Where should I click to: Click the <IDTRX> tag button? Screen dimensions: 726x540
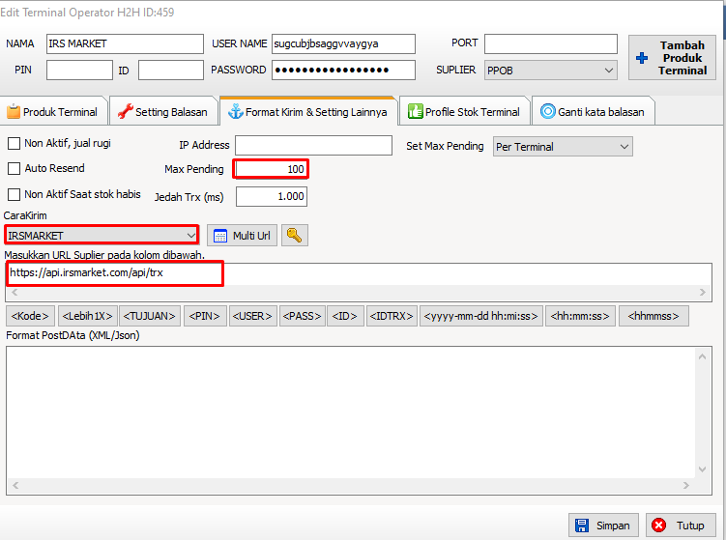coord(392,316)
